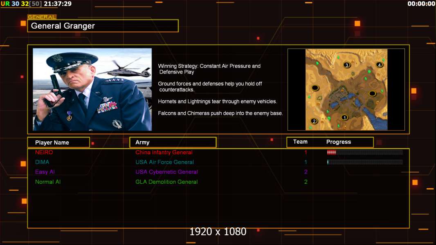Viewport: 436px width, 245px height.
Task: Click the General Granger name field
Action: (103, 26)
